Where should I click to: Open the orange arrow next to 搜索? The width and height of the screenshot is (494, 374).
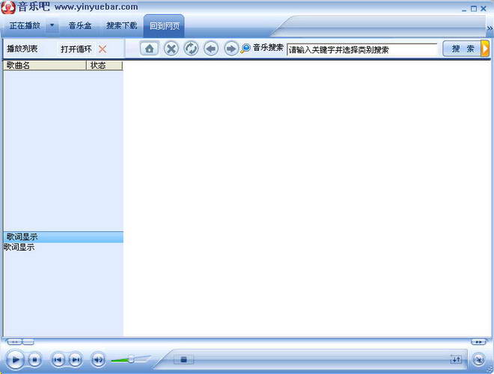pos(486,49)
